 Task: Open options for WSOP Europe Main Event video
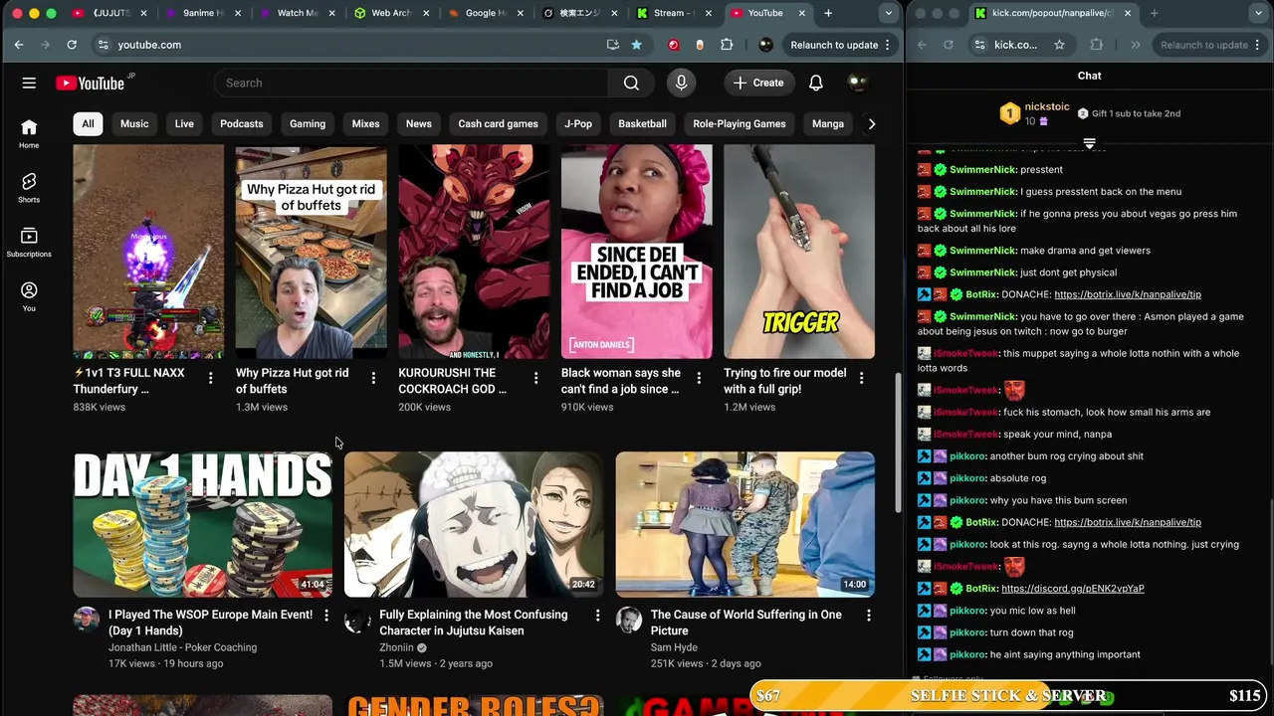click(325, 616)
